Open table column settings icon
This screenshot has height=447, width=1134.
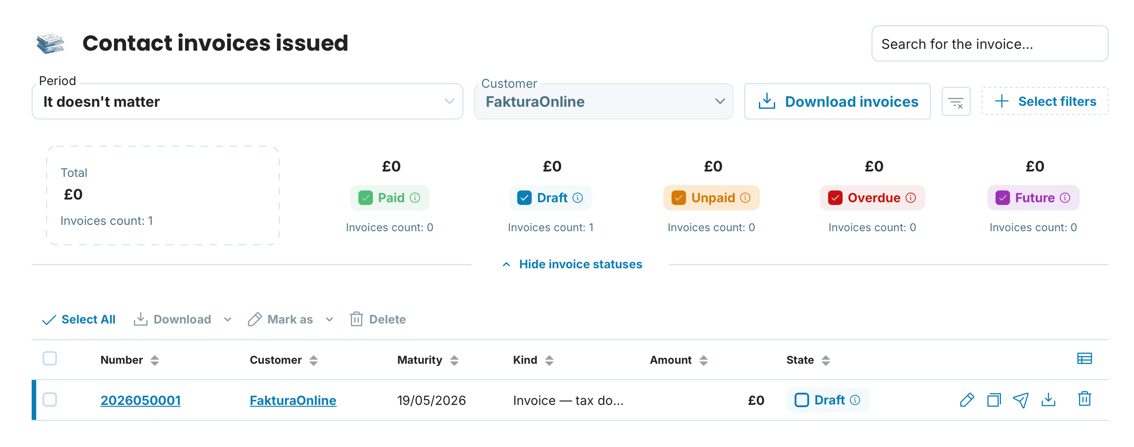point(1085,359)
